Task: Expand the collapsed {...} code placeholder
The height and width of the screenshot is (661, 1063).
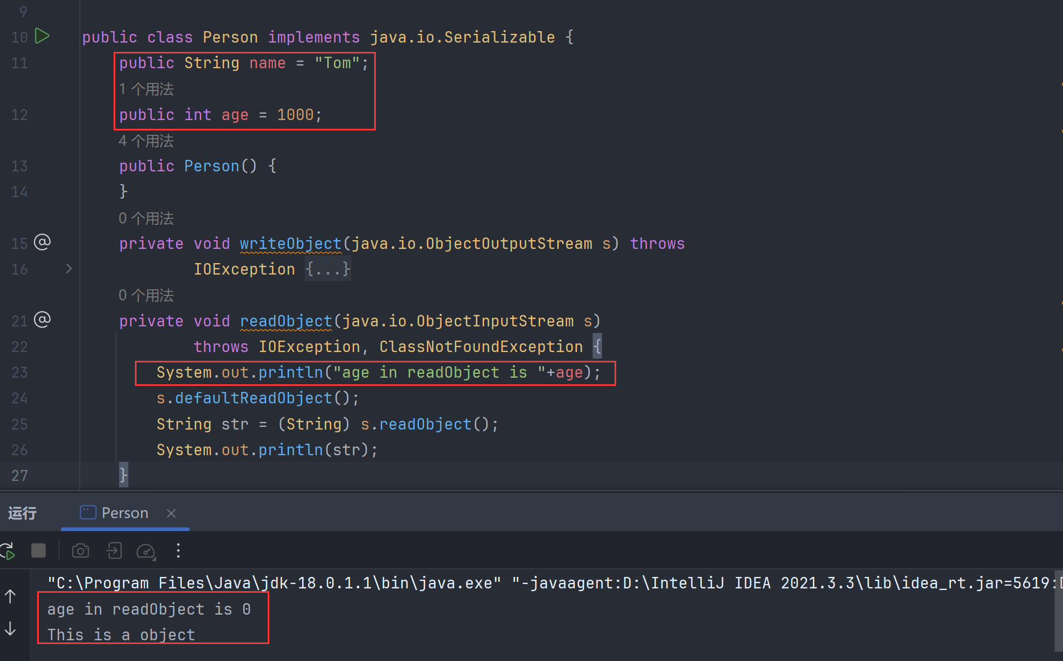Action: tap(328, 269)
